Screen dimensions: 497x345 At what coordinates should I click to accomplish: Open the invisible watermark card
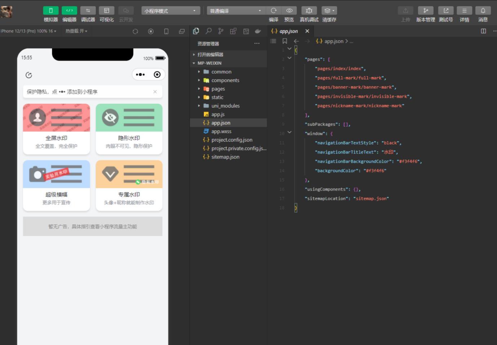(x=129, y=129)
